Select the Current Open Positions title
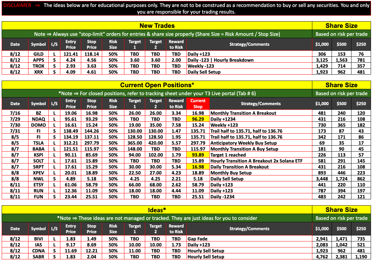373x265 pixels. point(157,85)
